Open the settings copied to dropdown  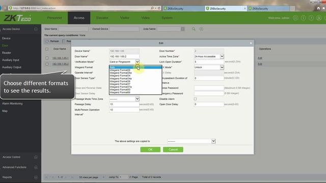click(213, 141)
